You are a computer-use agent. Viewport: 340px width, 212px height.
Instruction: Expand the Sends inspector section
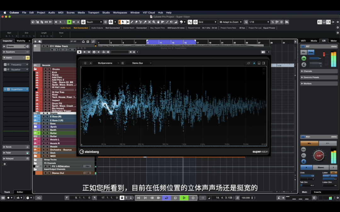point(16,147)
